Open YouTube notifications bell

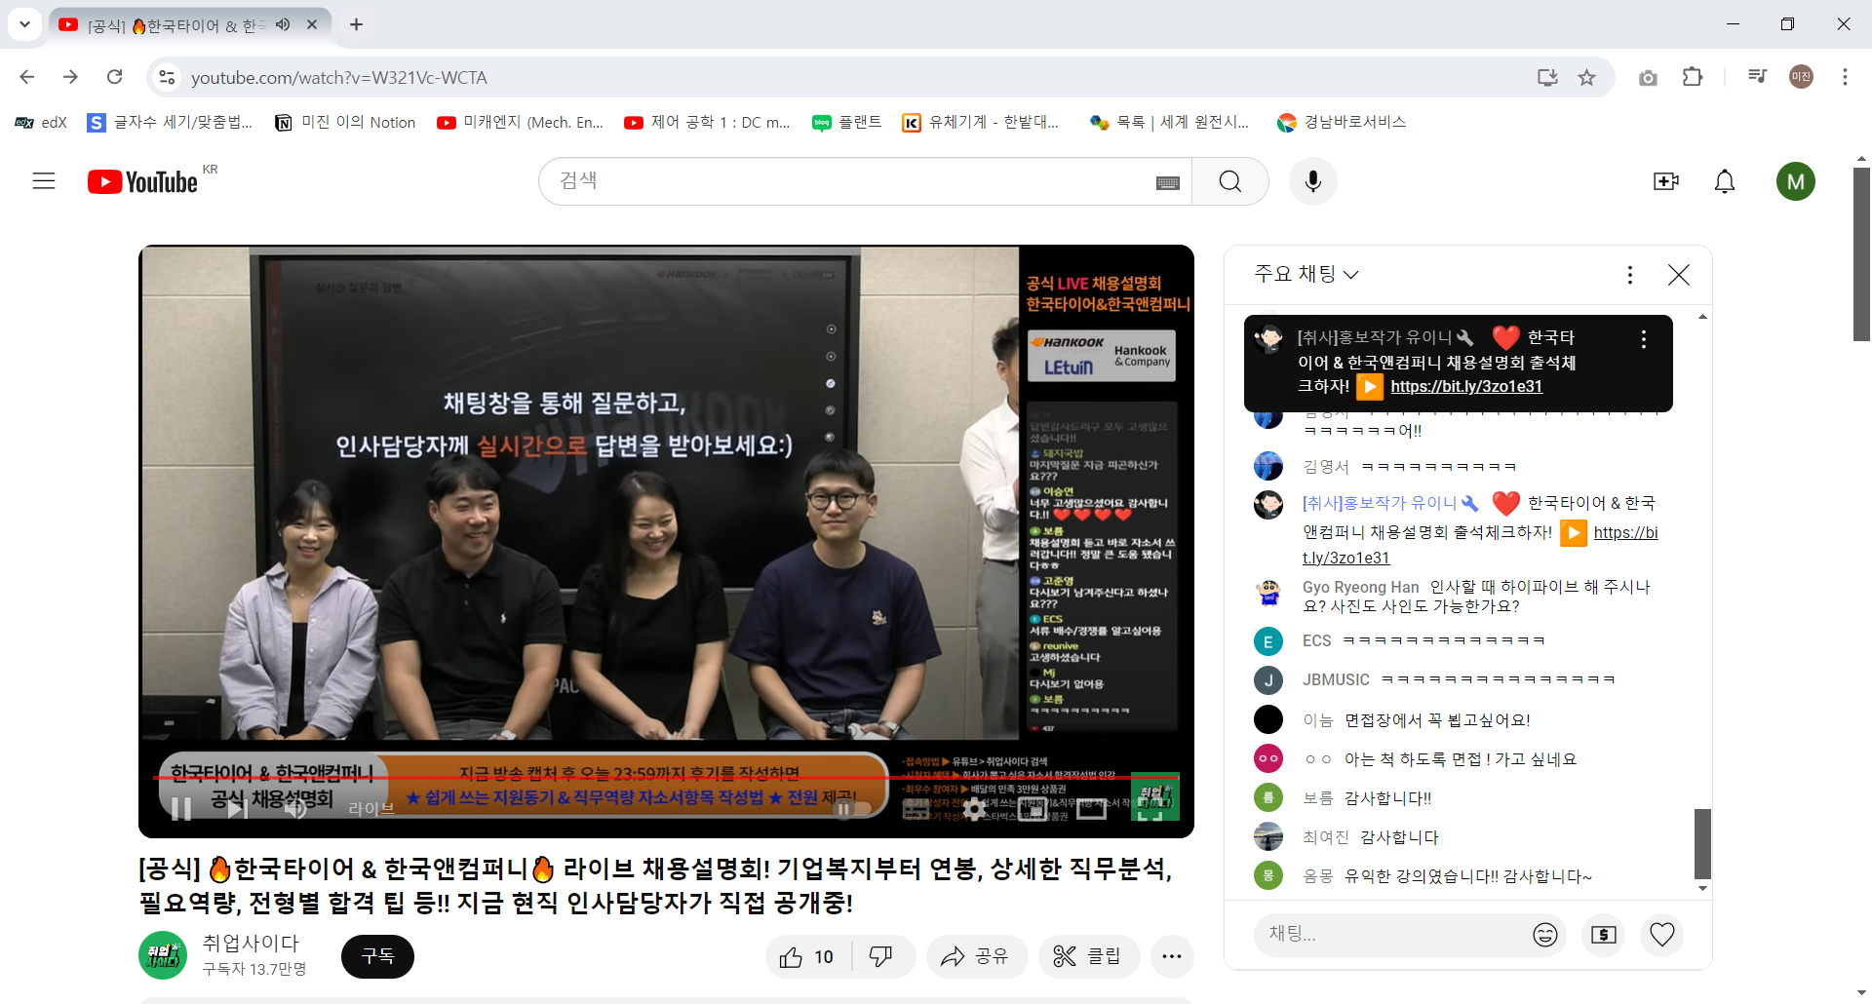[1724, 181]
